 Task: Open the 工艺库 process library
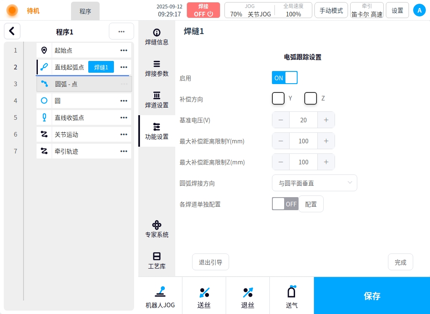157,260
